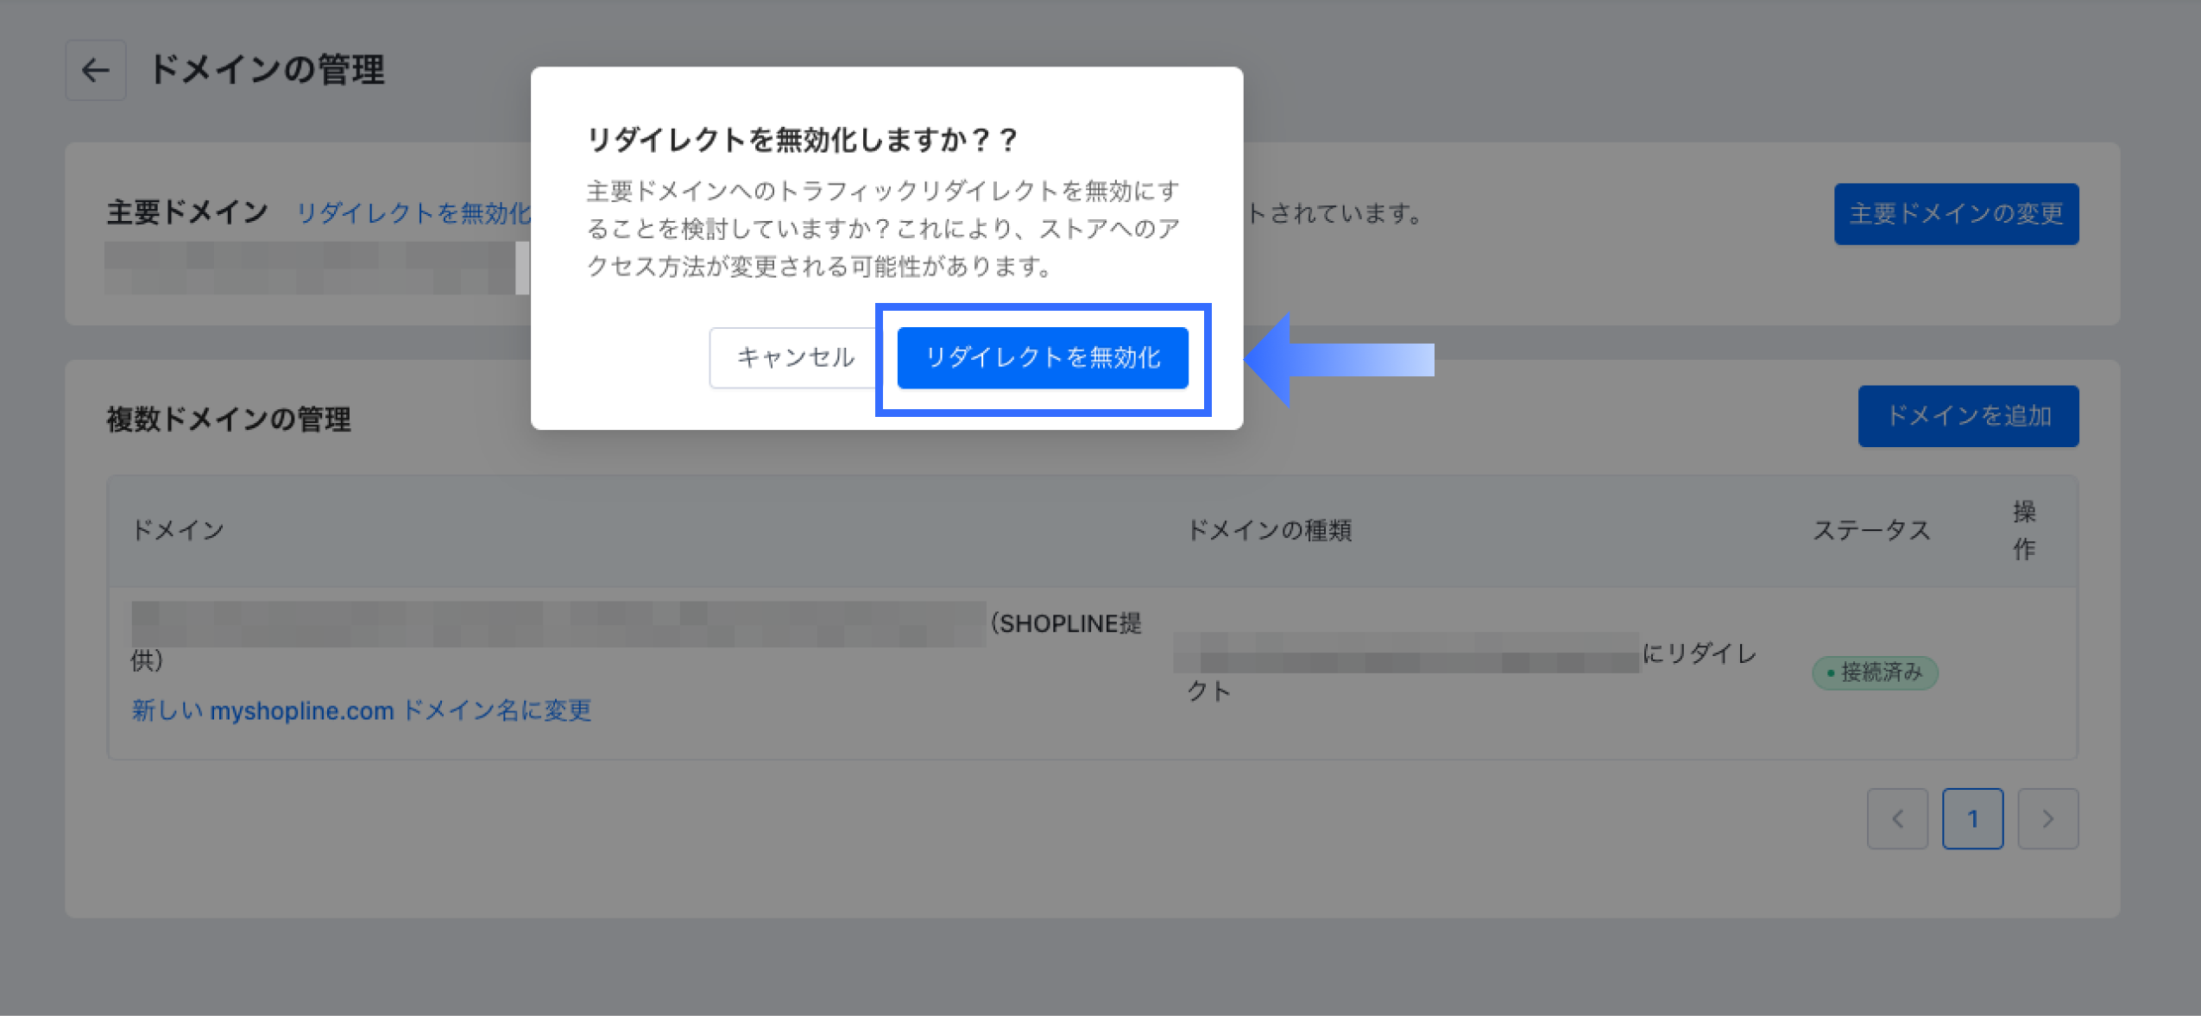Screen dimensions: 2201x1016
Task: Click ドメインの管理 page title
Action: (x=267, y=69)
